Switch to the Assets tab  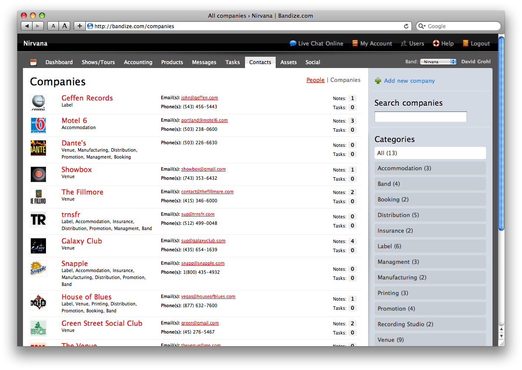point(288,62)
